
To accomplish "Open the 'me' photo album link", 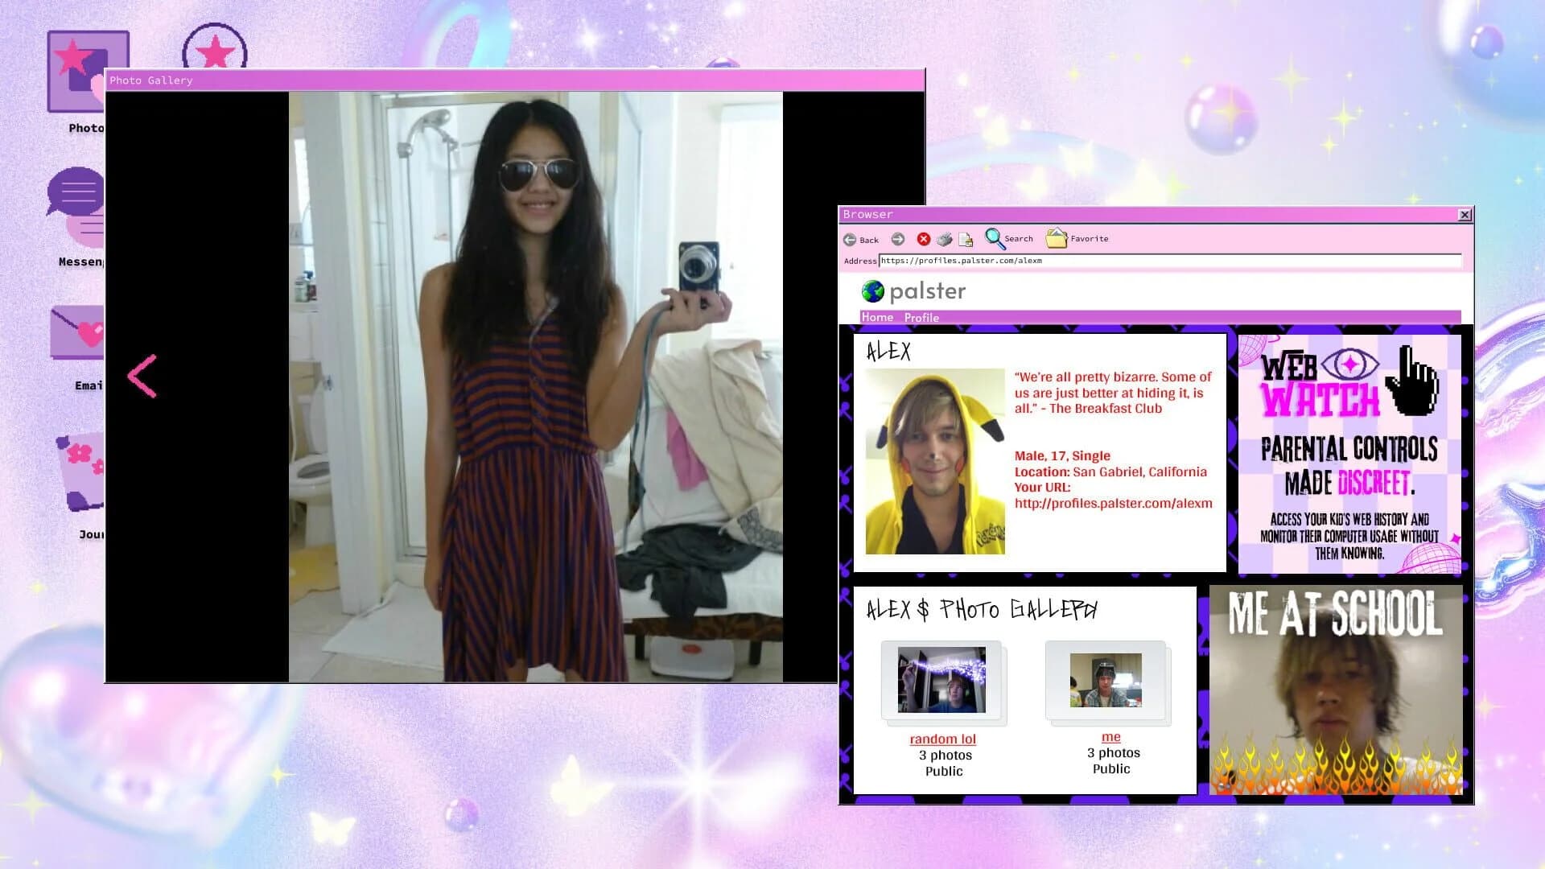I will pyautogui.click(x=1110, y=736).
